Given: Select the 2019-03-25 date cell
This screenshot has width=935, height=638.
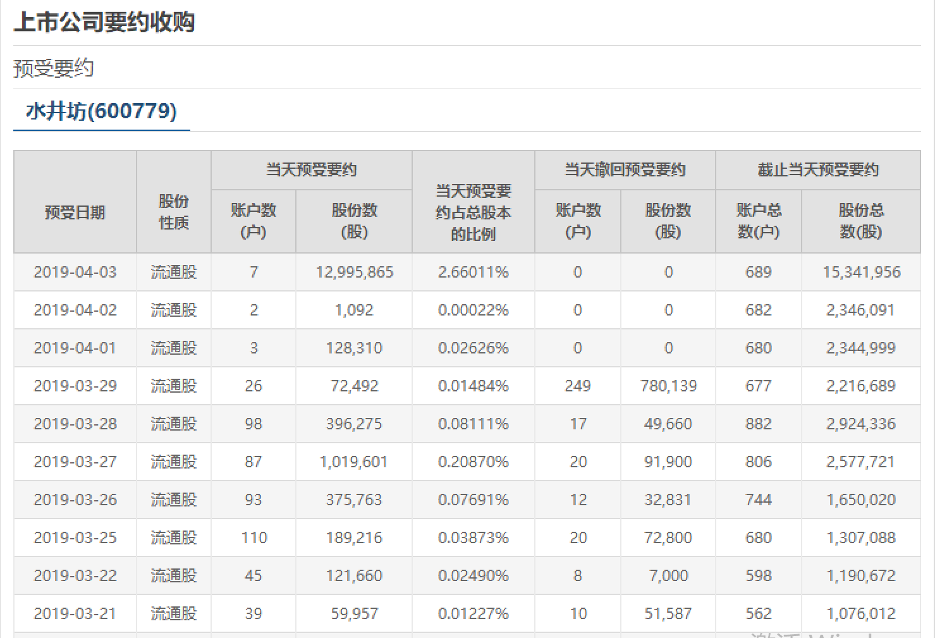Looking at the screenshot, I should click(75, 538).
